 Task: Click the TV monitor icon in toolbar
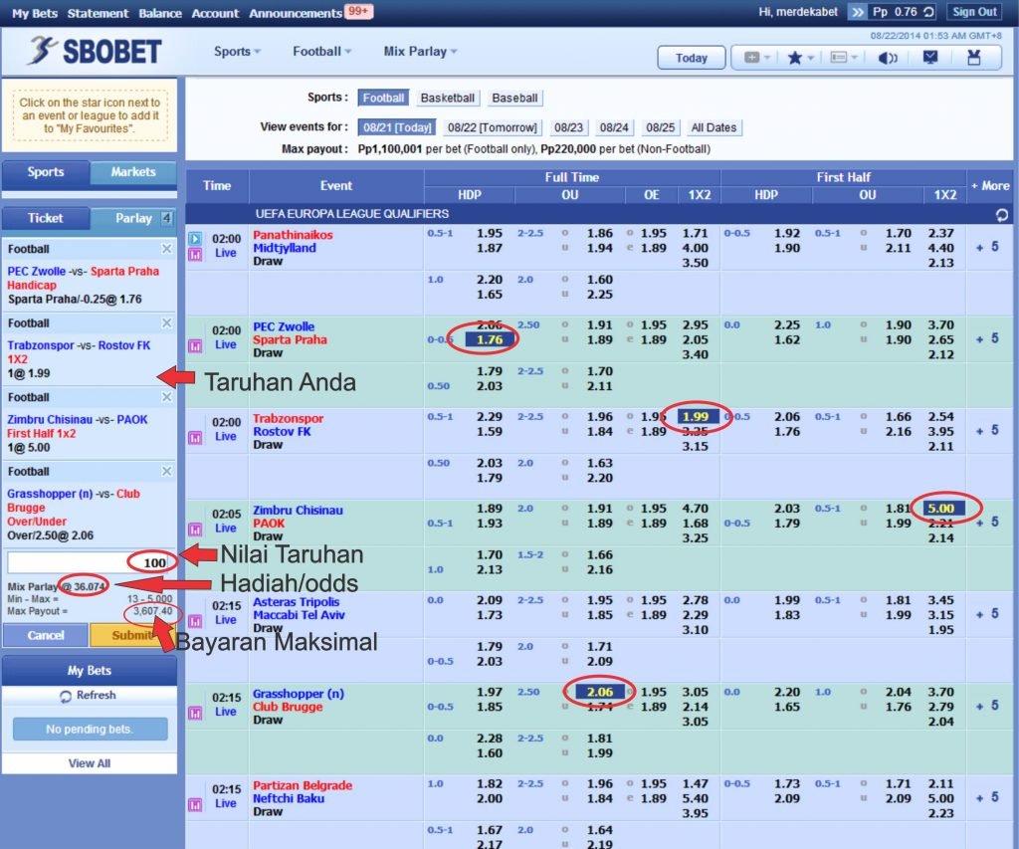pyautogui.click(x=930, y=58)
